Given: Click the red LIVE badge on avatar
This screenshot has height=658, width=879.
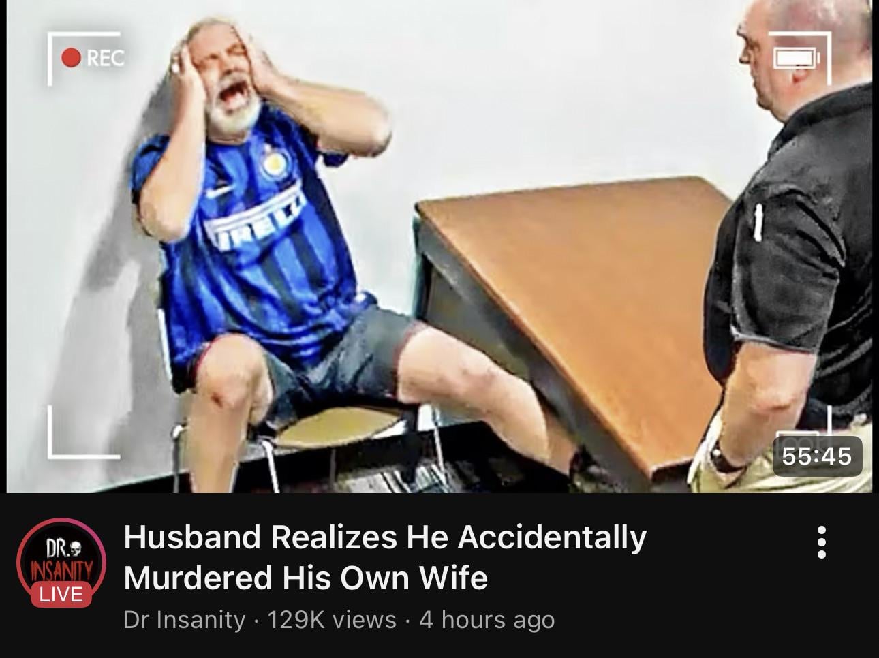Looking at the screenshot, I should (x=61, y=595).
